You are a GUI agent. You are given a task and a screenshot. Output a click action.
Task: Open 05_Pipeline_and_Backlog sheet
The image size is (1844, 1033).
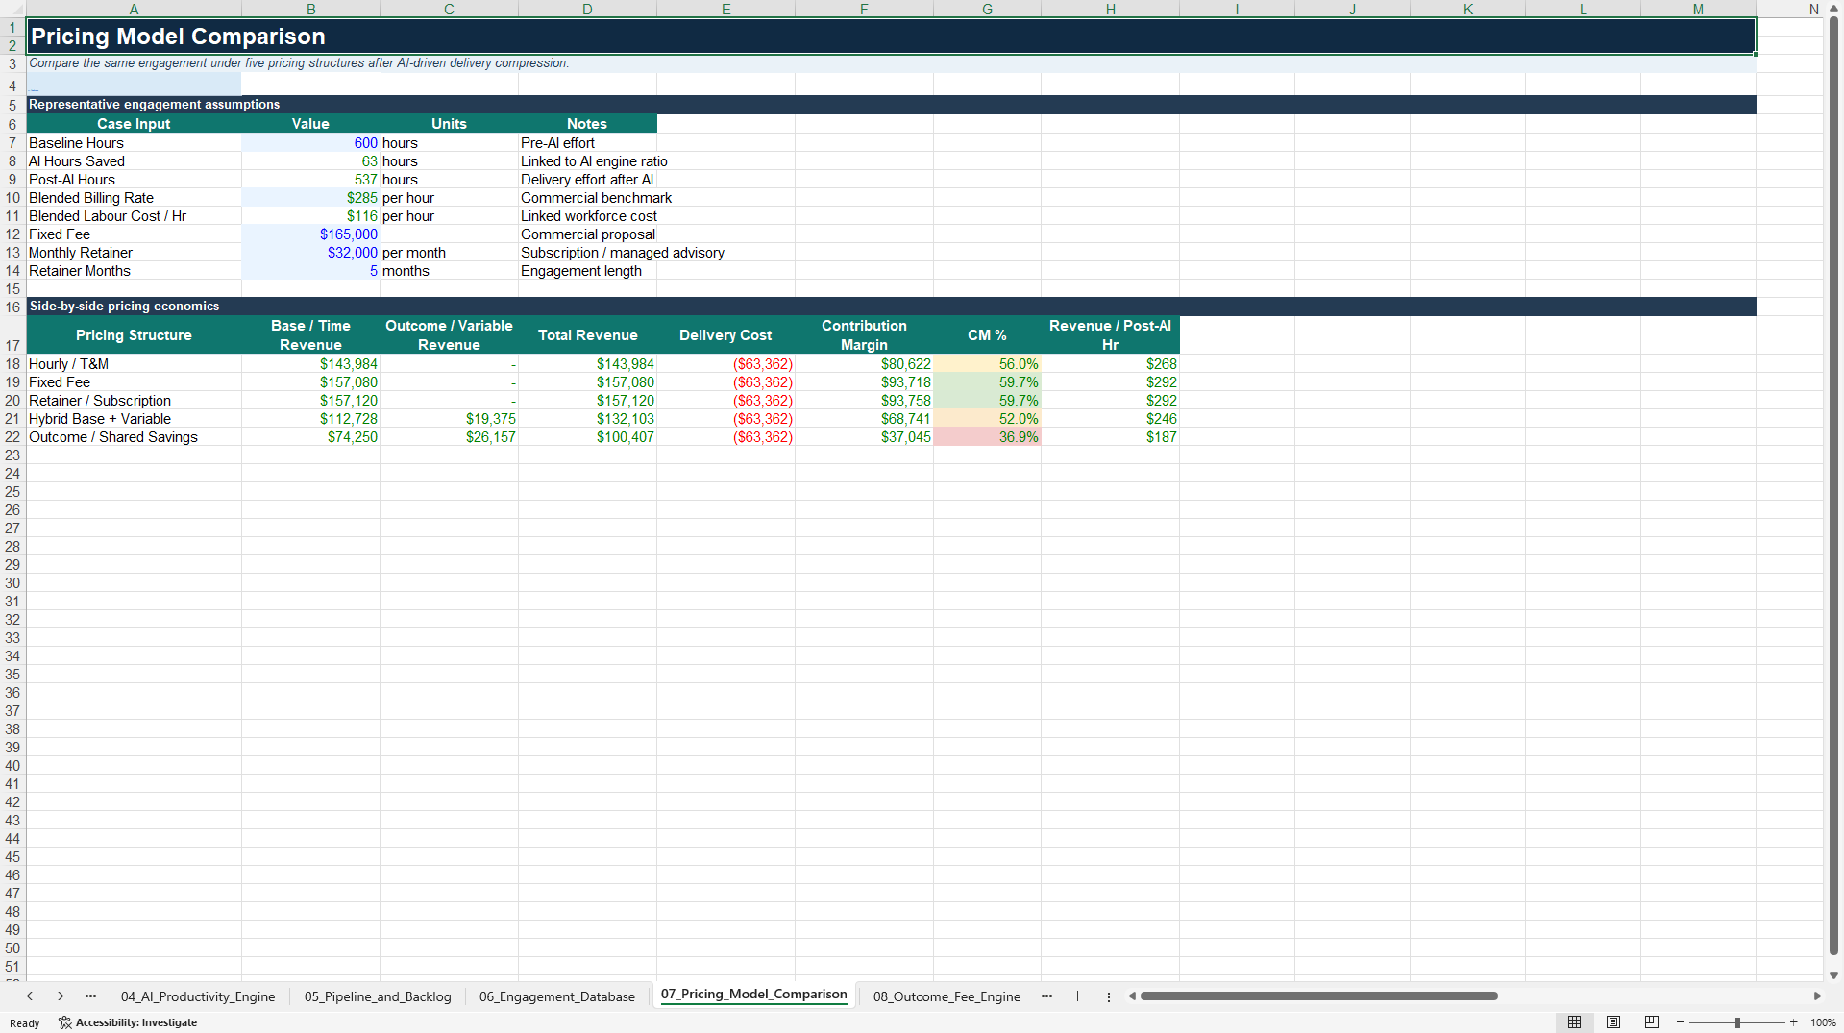pos(378,996)
